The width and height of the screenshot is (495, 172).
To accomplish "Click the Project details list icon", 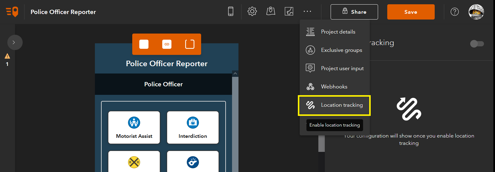I will point(310,32).
